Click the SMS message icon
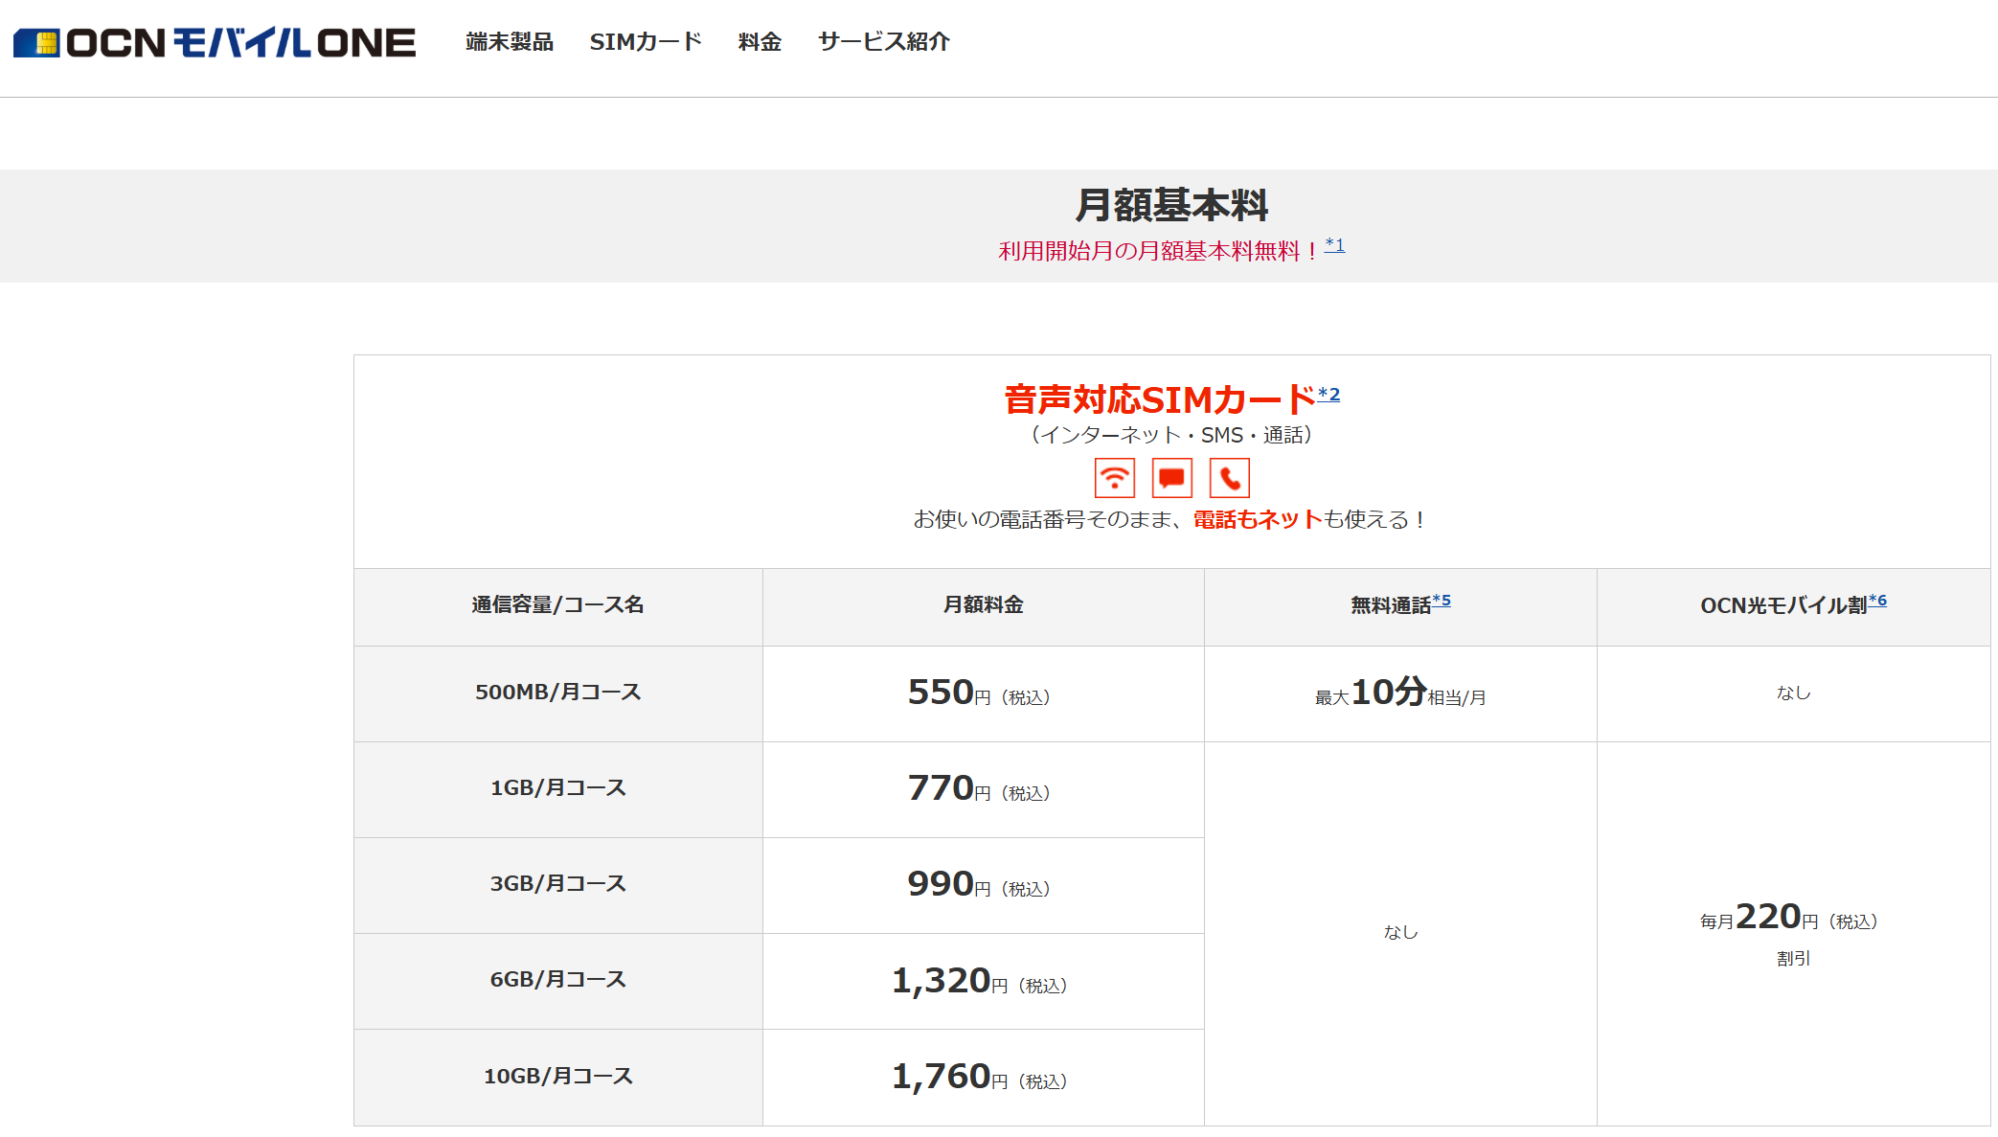1998x1137 pixels. (x=1171, y=477)
